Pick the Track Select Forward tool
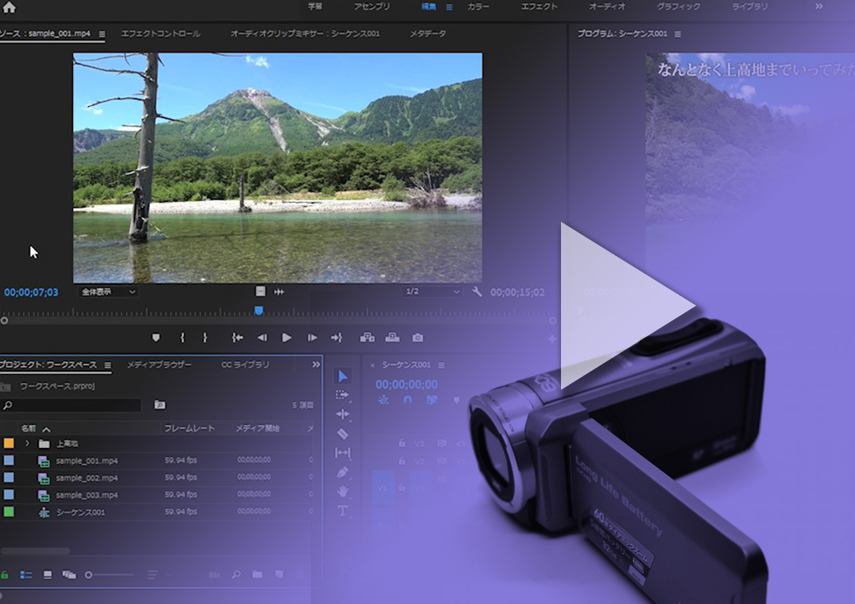The image size is (855, 604). [x=343, y=395]
